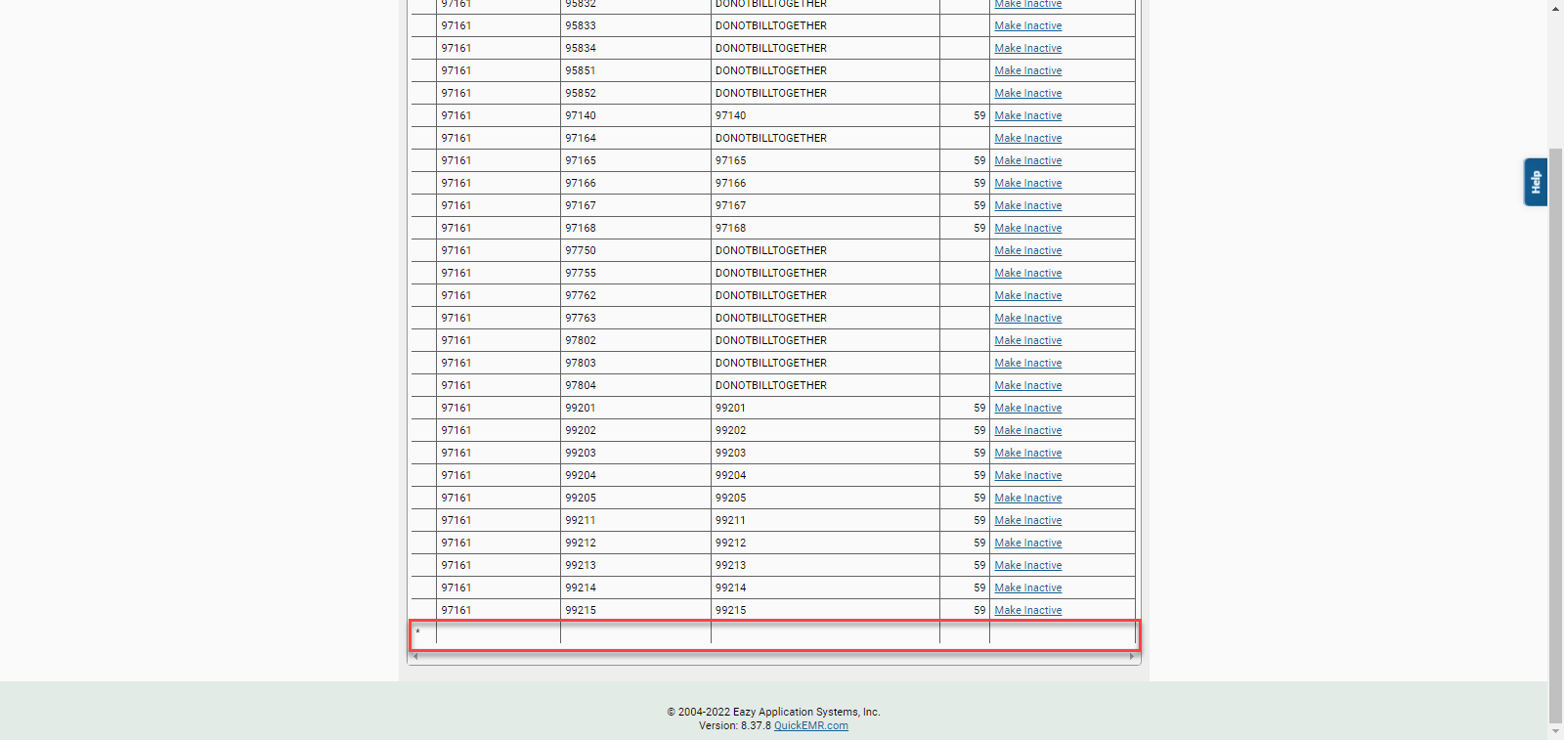
Task: Click third column cell of blank new row
Action: (x=825, y=632)
